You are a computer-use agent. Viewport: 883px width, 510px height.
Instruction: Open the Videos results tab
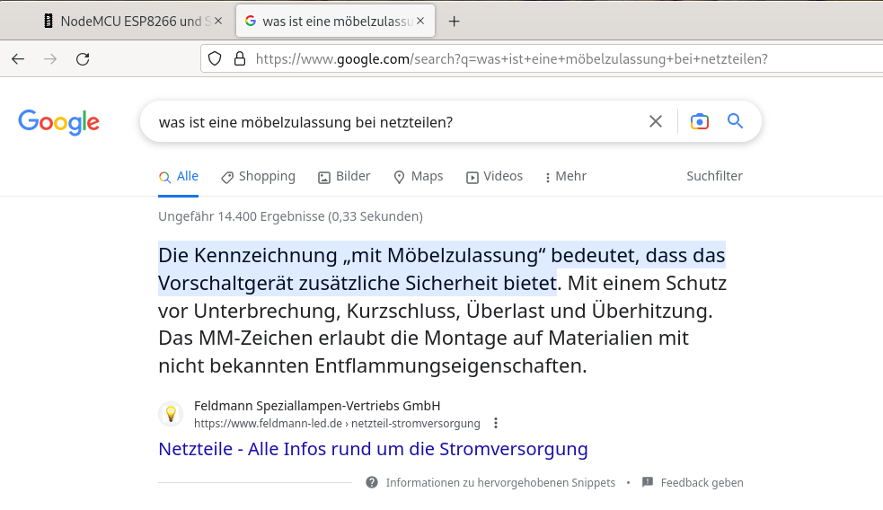pos(494,177)
